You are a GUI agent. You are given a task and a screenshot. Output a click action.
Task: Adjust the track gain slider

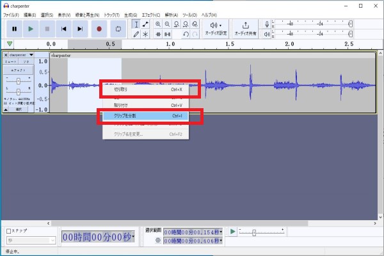(x=19, y=81)
